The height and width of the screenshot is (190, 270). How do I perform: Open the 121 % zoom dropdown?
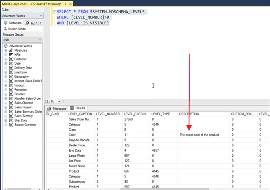coord(59,102)
